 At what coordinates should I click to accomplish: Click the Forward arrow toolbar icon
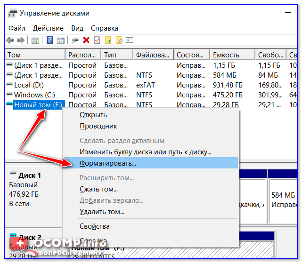coord(21,40)
